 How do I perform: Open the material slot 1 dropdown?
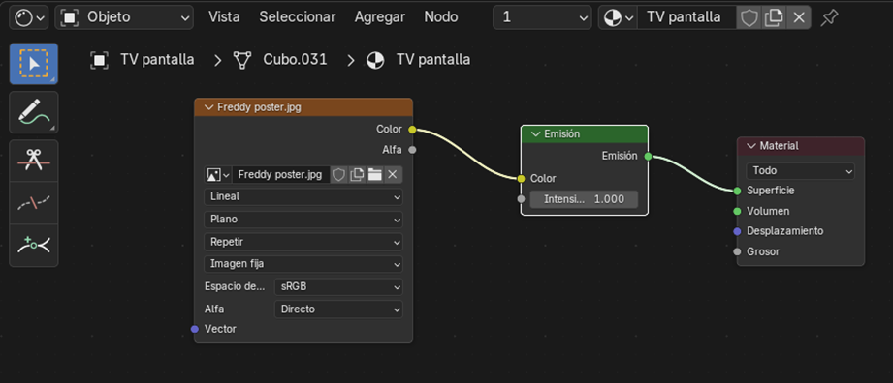(x=542, y=17)
